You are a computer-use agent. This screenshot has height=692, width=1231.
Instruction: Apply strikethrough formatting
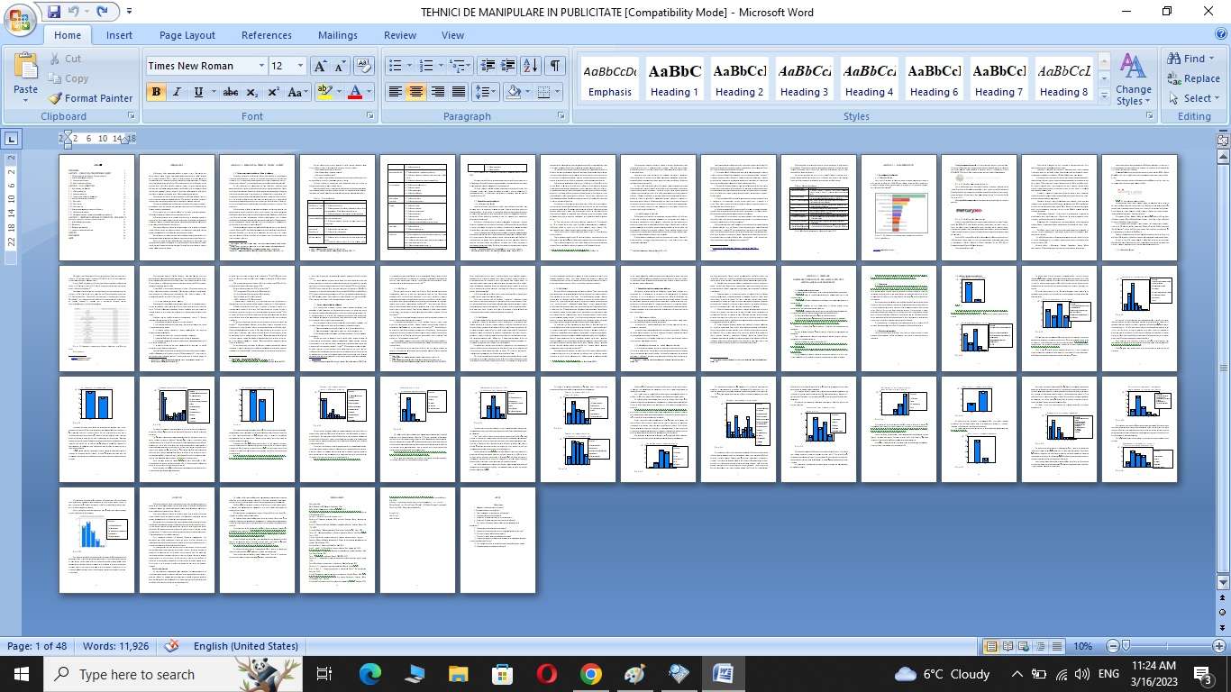[x=231, y=92]
